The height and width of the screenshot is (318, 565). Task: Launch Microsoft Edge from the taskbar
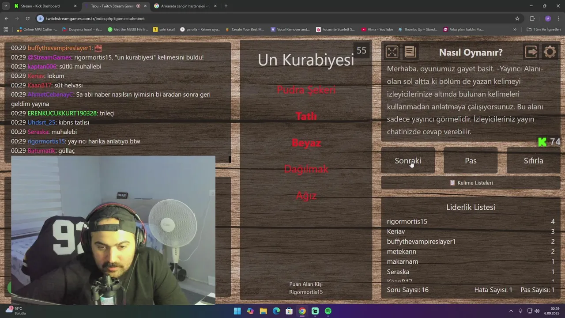[276, 311]
